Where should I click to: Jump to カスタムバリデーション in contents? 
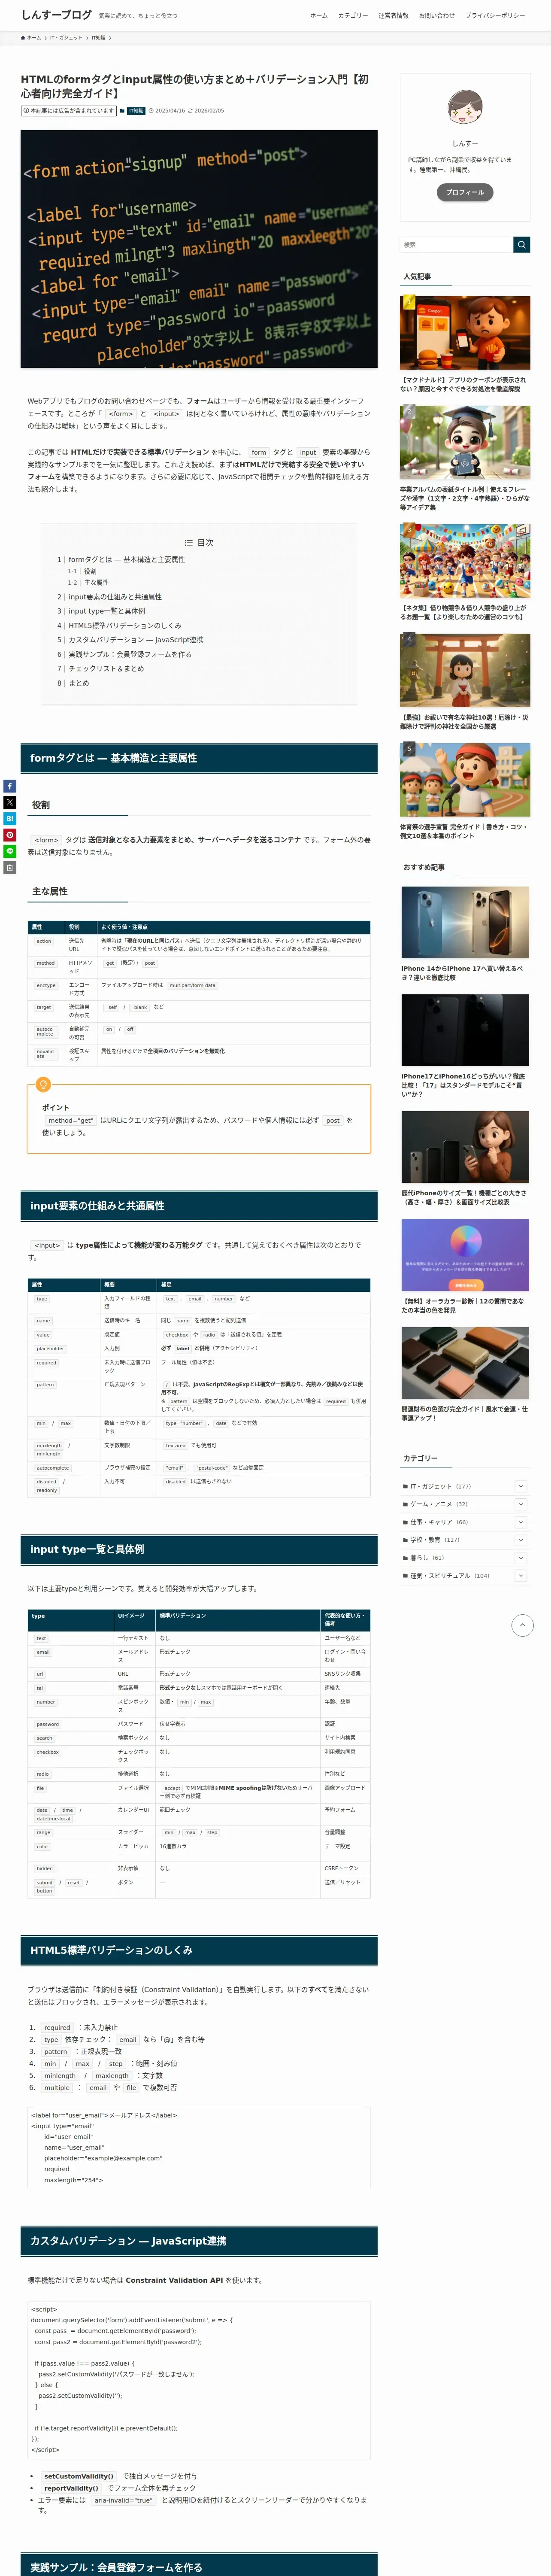pyautogui.click(x=135, y=640)
